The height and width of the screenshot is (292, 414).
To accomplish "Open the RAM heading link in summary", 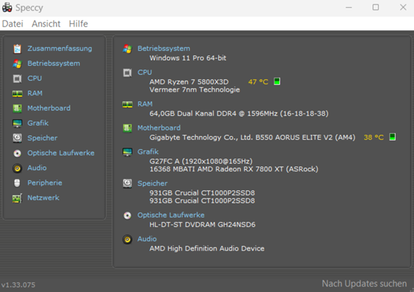I will (145, 105).
